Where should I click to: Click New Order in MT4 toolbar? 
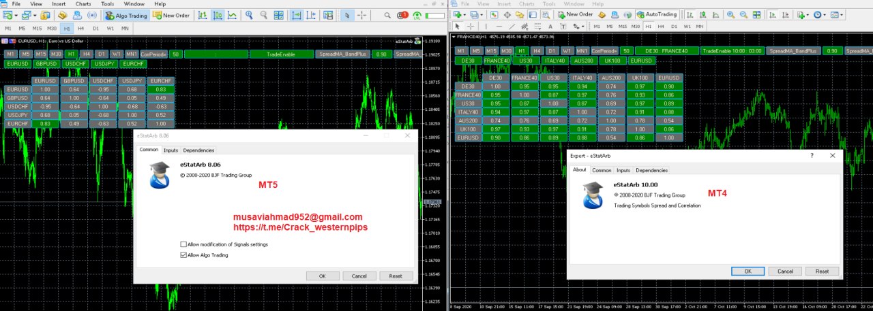click(575, 14)
